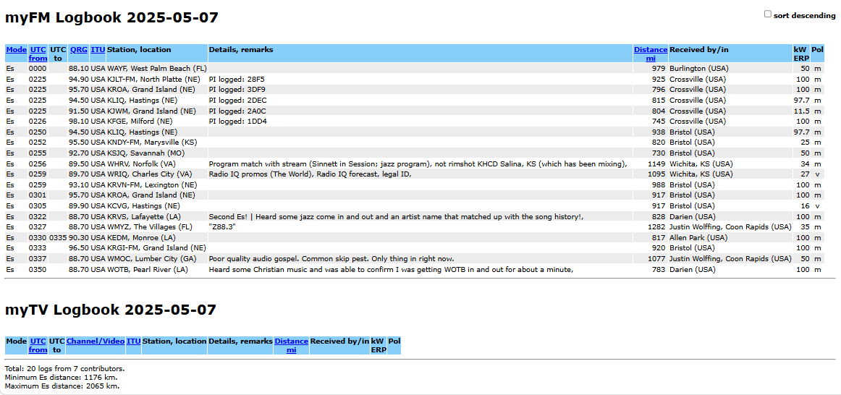This screenshot has width=841, height=395.
Task: Click the 1149 distance value
Action: coord(656,163)
